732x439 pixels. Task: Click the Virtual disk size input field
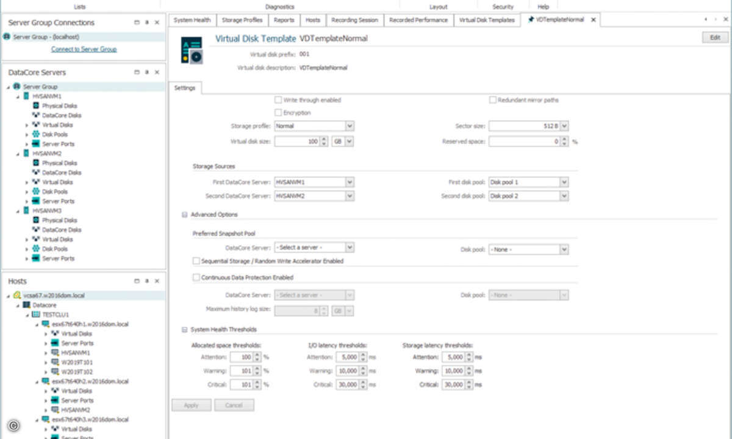(x=297, y=141)
